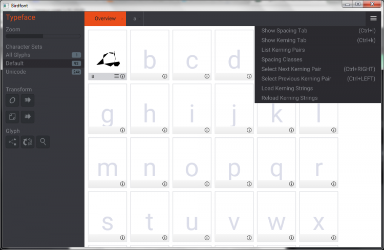Show info for glyph p

[x=249, y=184]
